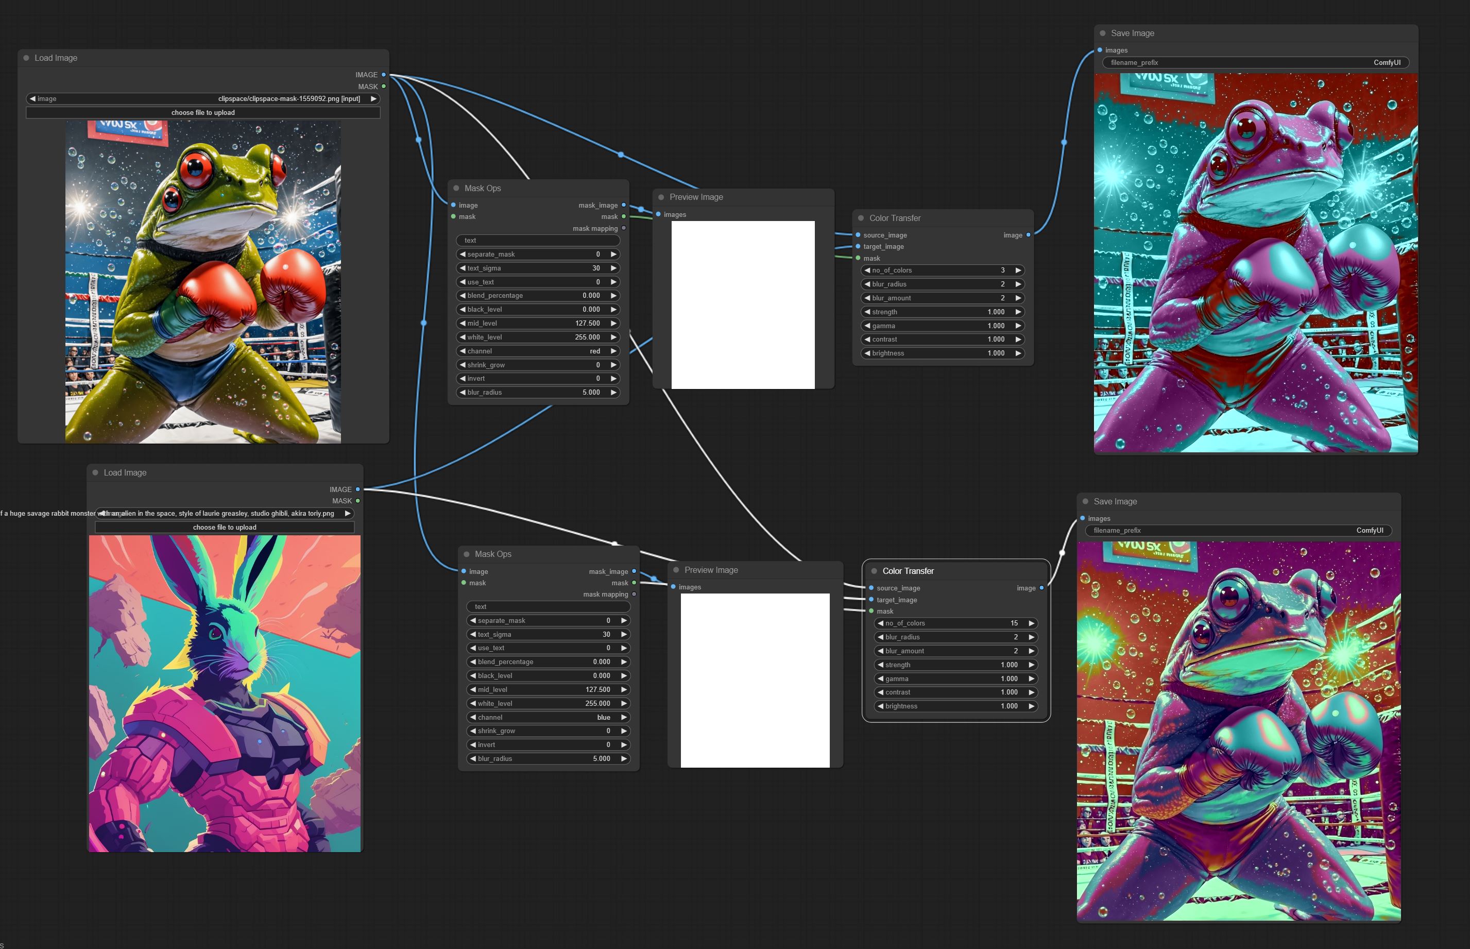Screen dimensions: 1470x949
Task: Next image arrow in frog Load Image
Action: tap(373, 98)
